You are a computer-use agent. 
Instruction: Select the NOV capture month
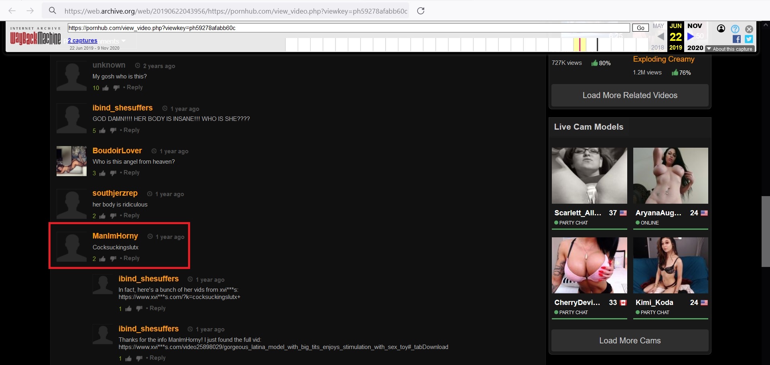695,26
